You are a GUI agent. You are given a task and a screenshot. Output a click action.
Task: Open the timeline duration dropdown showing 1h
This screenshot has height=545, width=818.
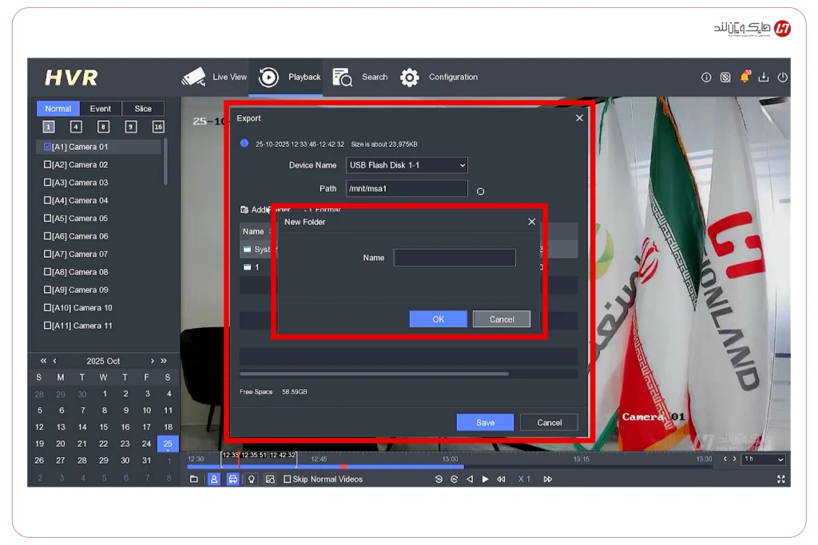point(761,459)
